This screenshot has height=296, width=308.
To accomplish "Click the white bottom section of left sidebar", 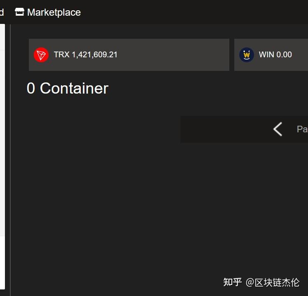I will [x=2, y=263].
